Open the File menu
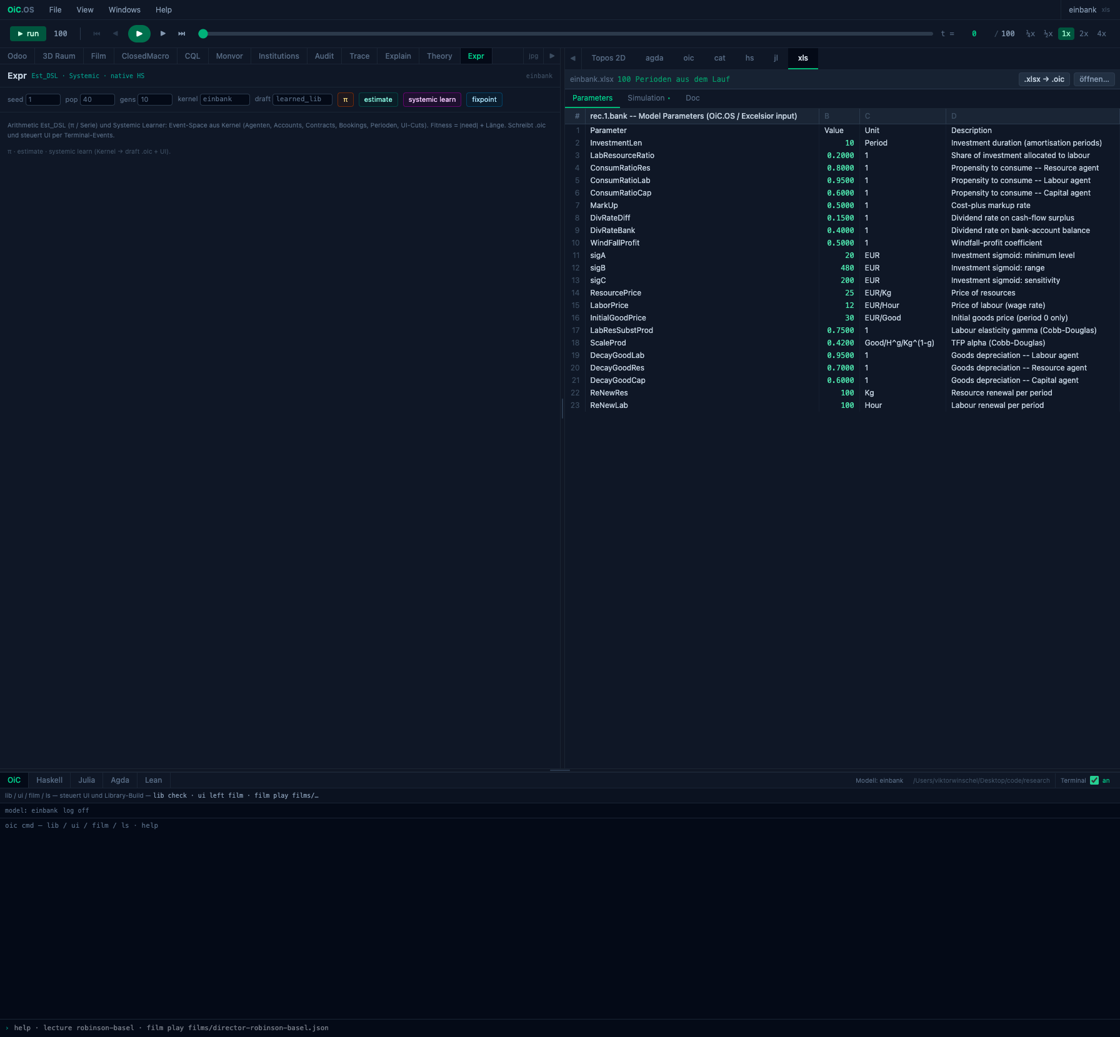The width and height of the screenshot is (1120, 1037). (x=56, y=10)
